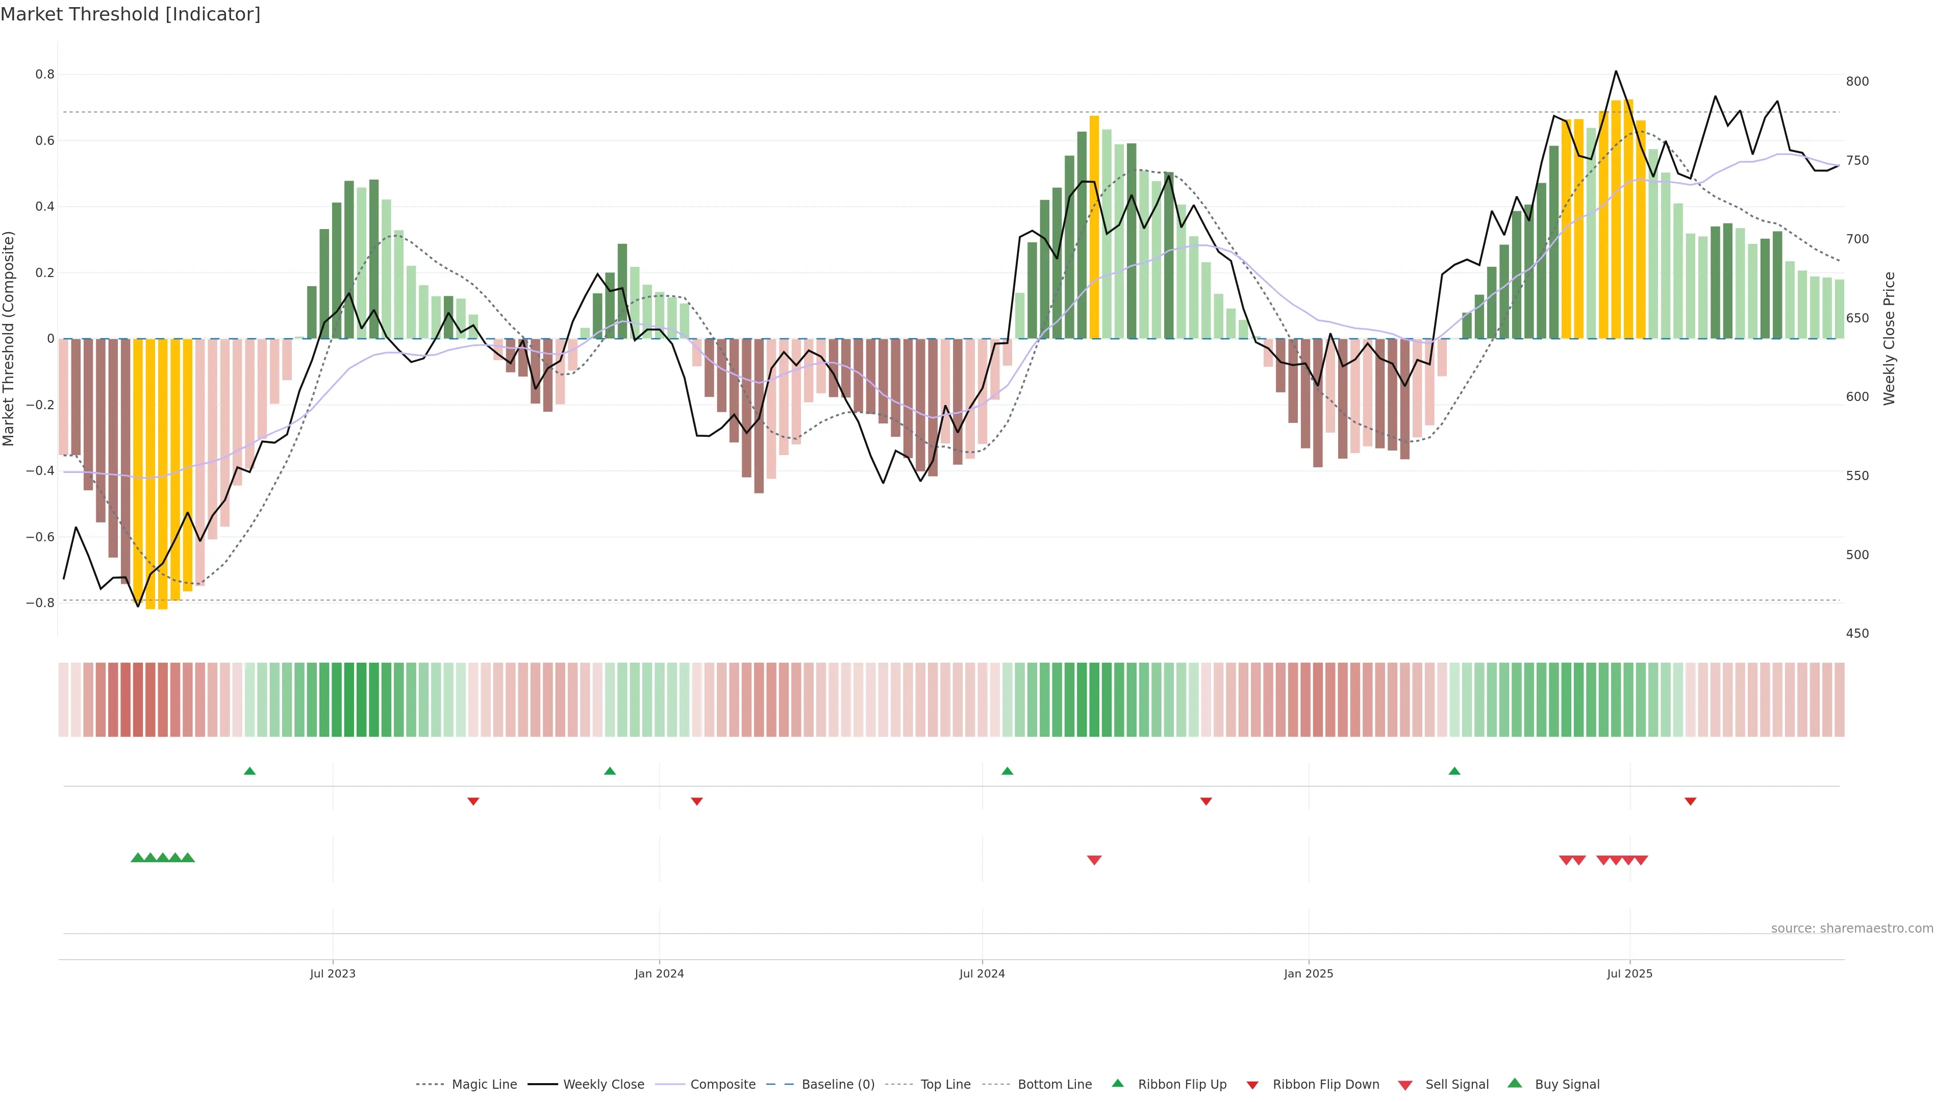Screen dimensions: 1959x1102
Task: Click the Weekly Close Price axis title
Action: pyautogui.click(x=1890, y=338)
